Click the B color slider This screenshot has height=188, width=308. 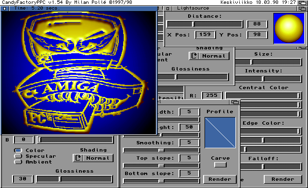coord(76,140)
